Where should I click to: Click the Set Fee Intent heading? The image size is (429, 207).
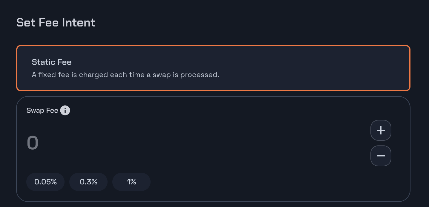point(56,23)
